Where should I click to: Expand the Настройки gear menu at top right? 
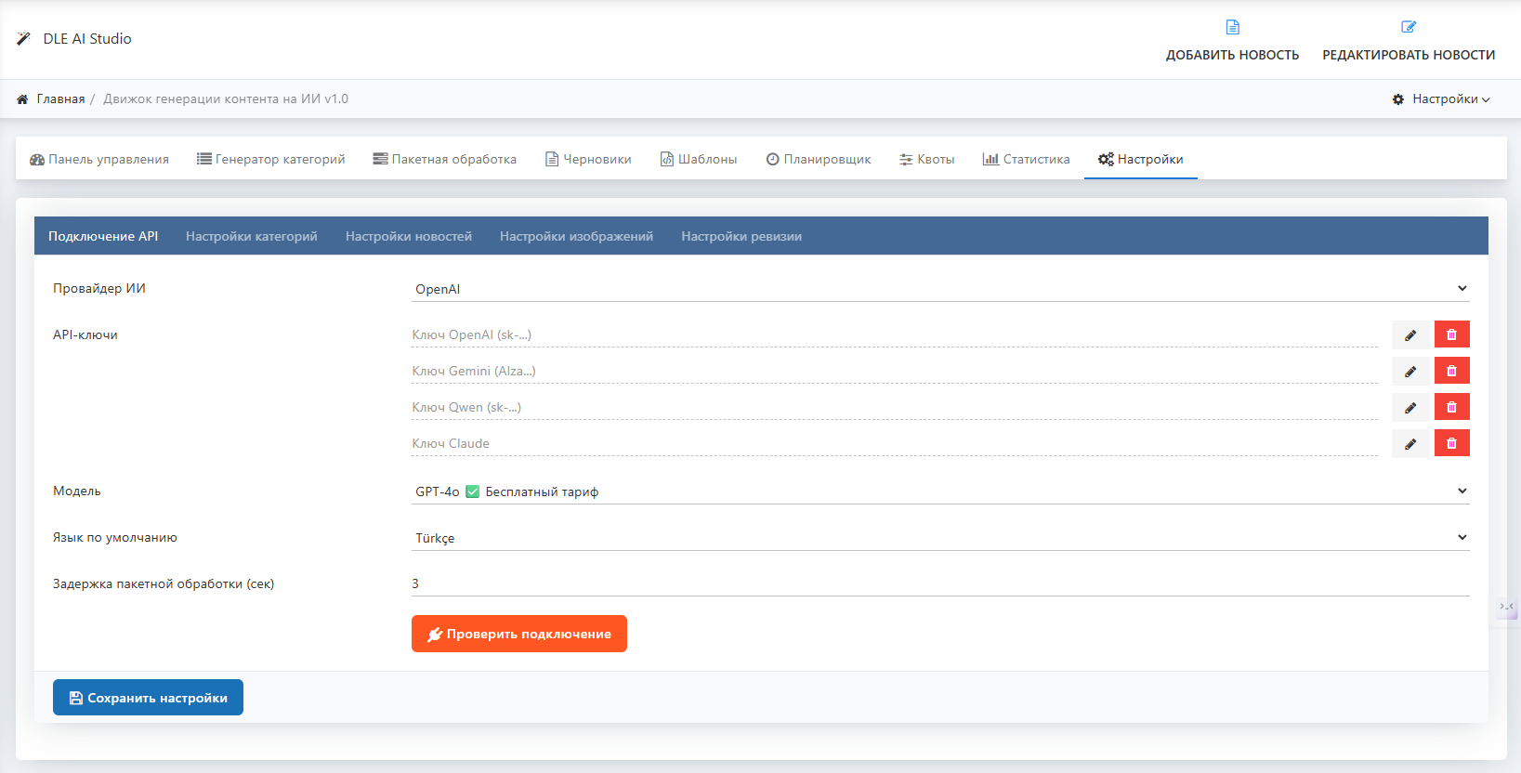(1441, 99)
